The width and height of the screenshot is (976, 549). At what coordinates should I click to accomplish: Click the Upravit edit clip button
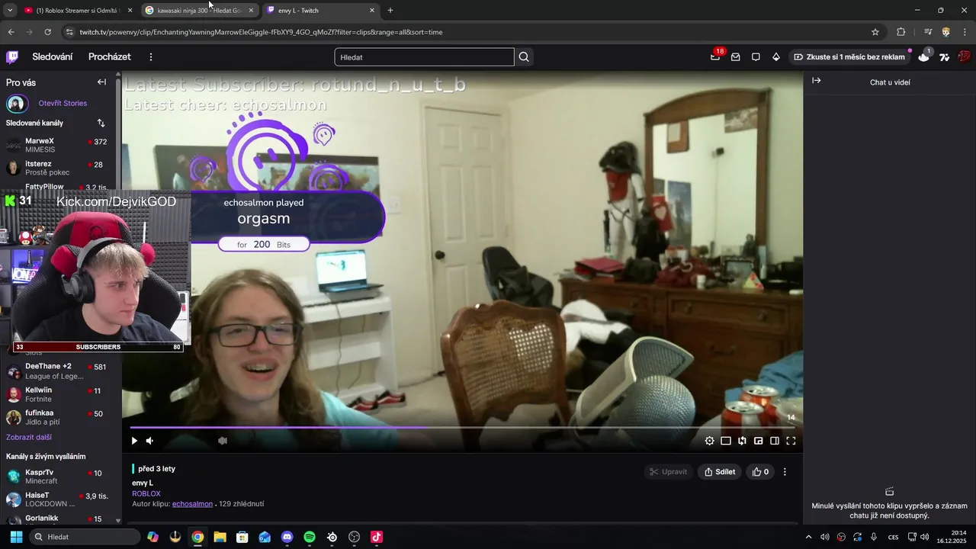click(668, 472)
